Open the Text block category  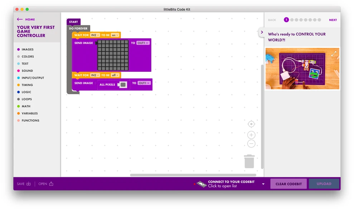tap(23, 64)
